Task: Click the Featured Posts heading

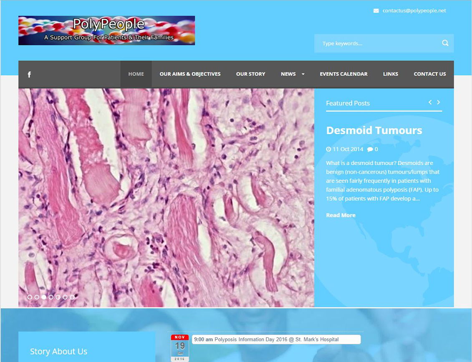Action: click(x=348, y=103)
